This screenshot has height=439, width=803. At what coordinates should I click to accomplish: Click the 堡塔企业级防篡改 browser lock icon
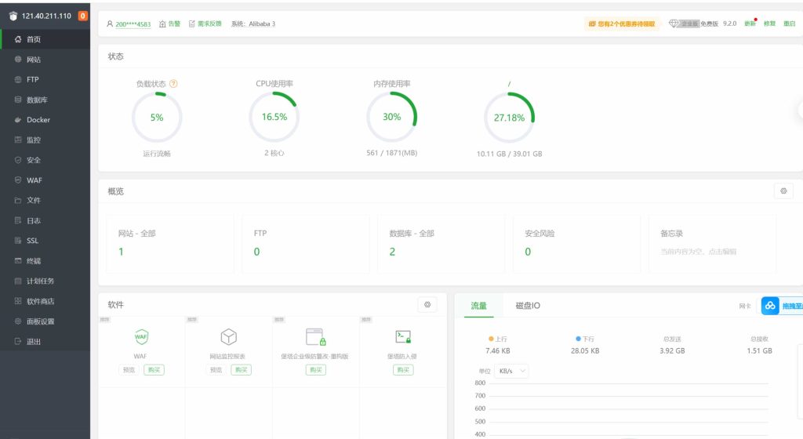(315, 336)
